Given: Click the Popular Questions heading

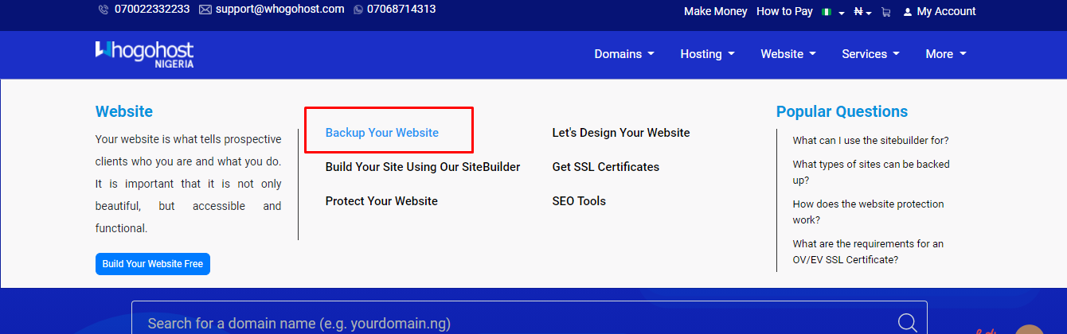Looking at the screenshot, I should 842,111.
